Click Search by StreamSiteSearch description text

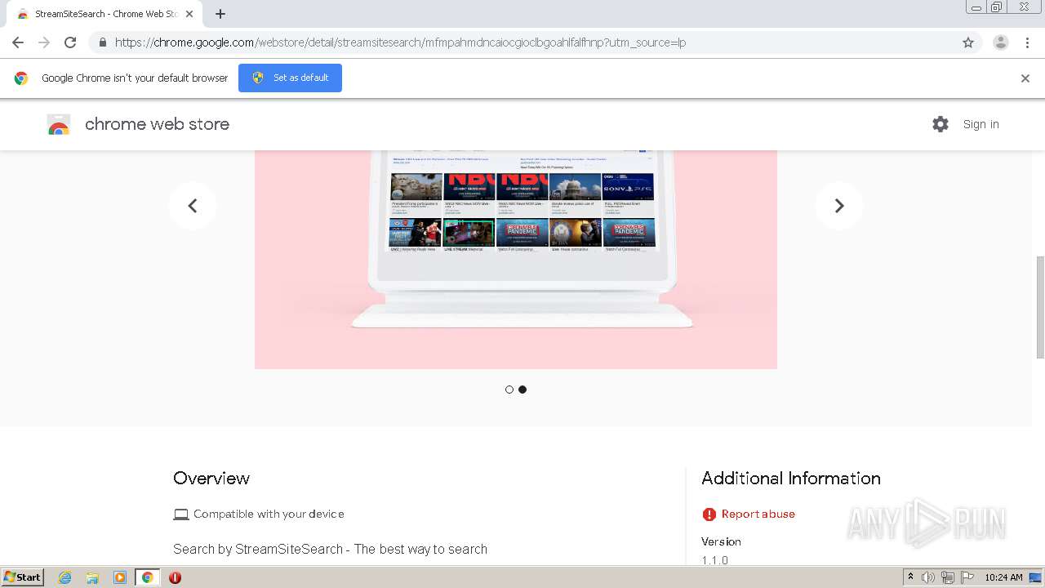tap(330, 549)
